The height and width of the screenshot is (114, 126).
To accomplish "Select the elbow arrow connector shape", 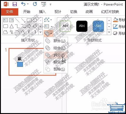I will pos(23,26).
